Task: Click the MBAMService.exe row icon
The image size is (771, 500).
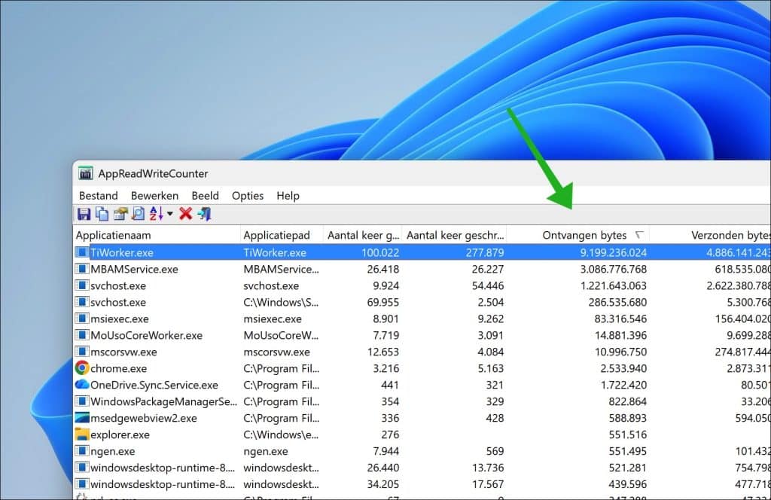Action: pyautogui.click(x=82, y=269)
